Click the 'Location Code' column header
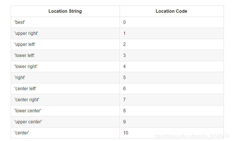This screenshot has height=141, width=232. [x=171, y=11]
